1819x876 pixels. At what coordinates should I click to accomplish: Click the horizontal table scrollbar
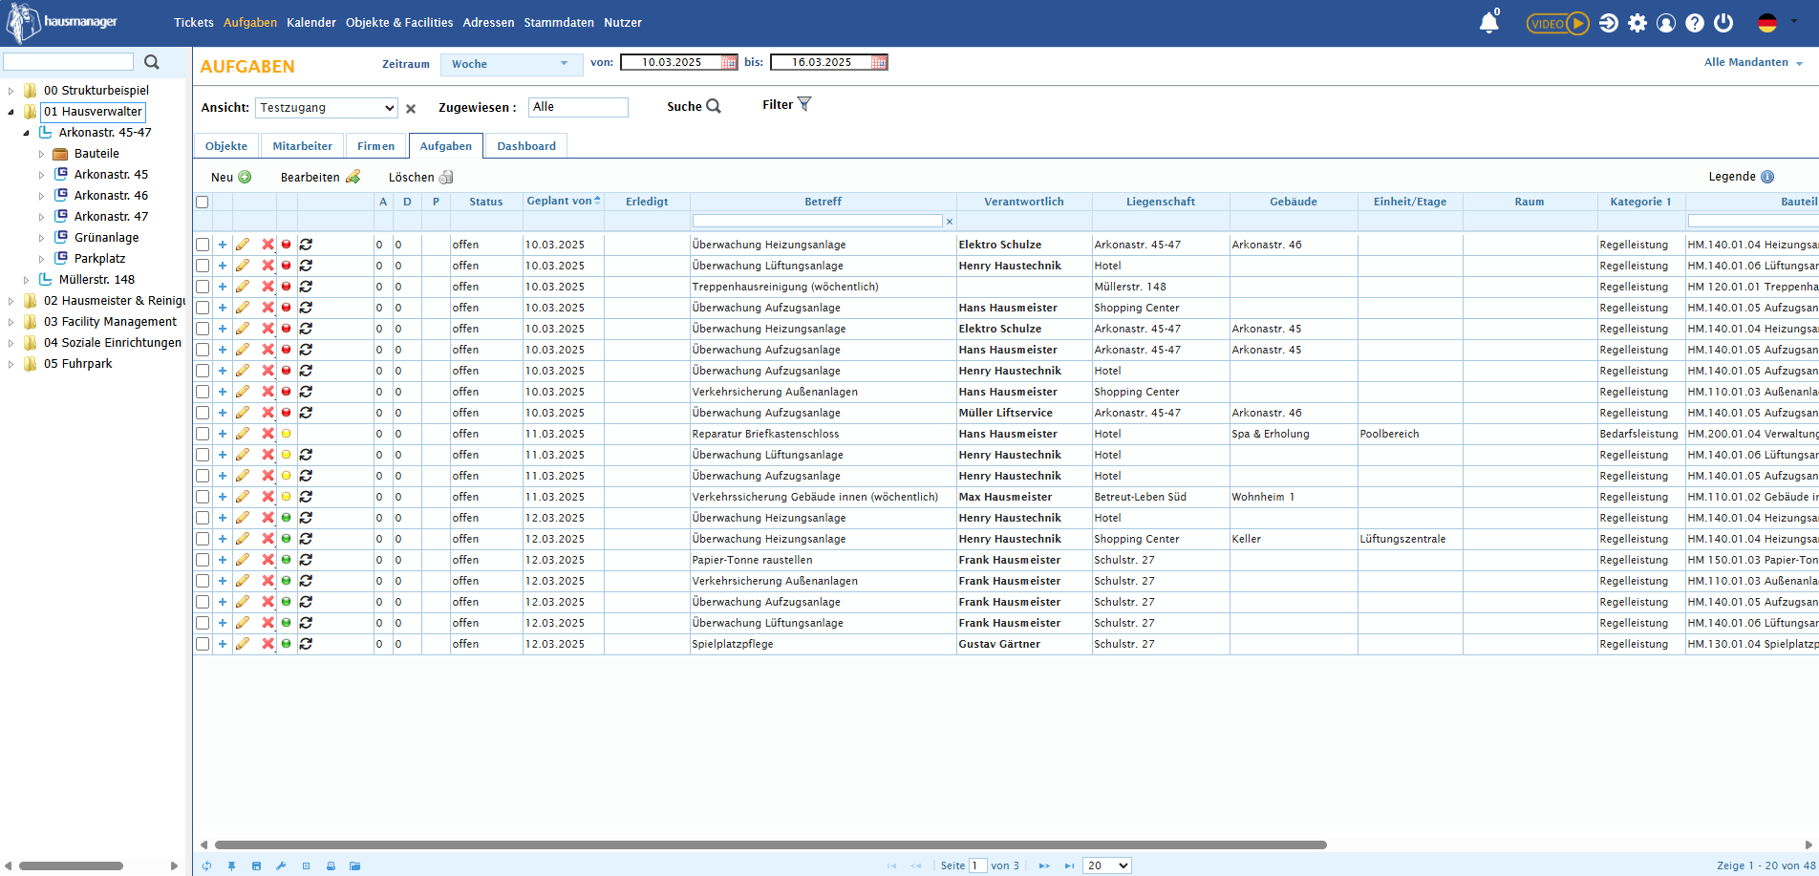pyautogui.click(x=770, y=844)
